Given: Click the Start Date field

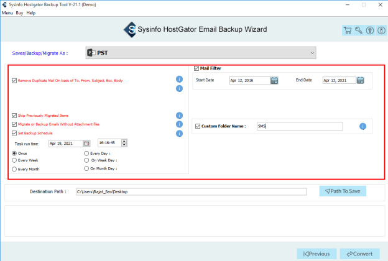Looking at the screenshot, I should 250,80.
